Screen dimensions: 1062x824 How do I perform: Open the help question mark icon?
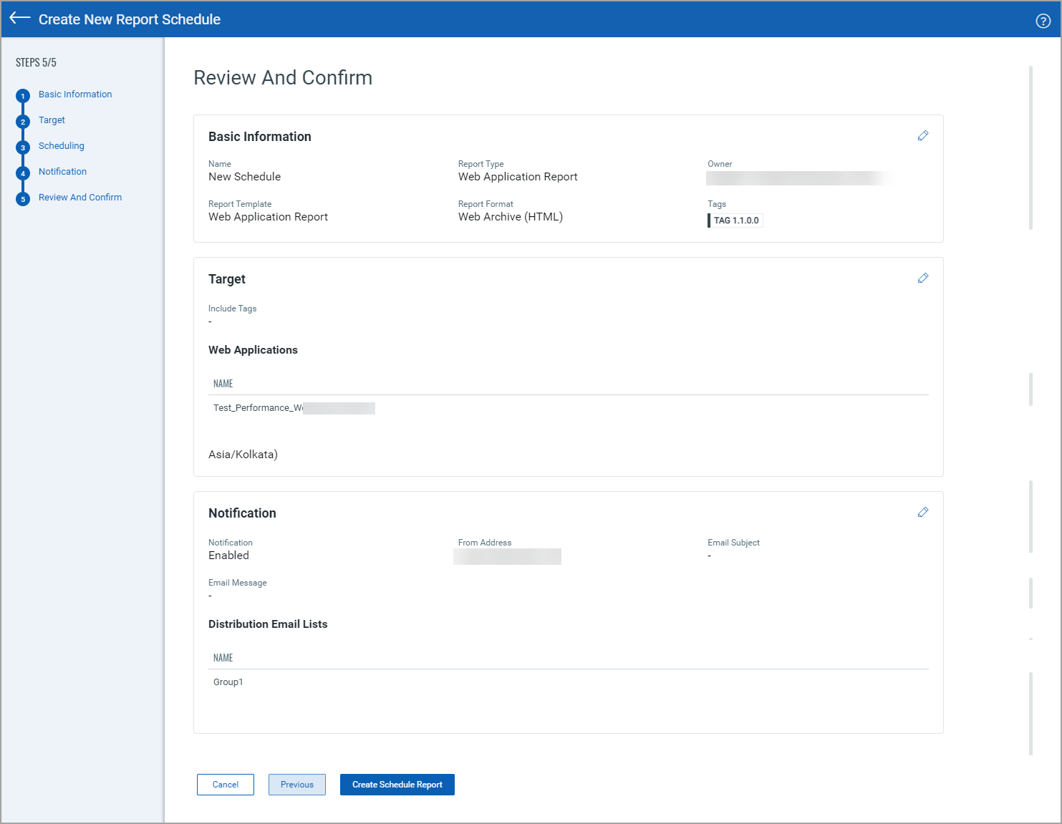[1043, 21]
